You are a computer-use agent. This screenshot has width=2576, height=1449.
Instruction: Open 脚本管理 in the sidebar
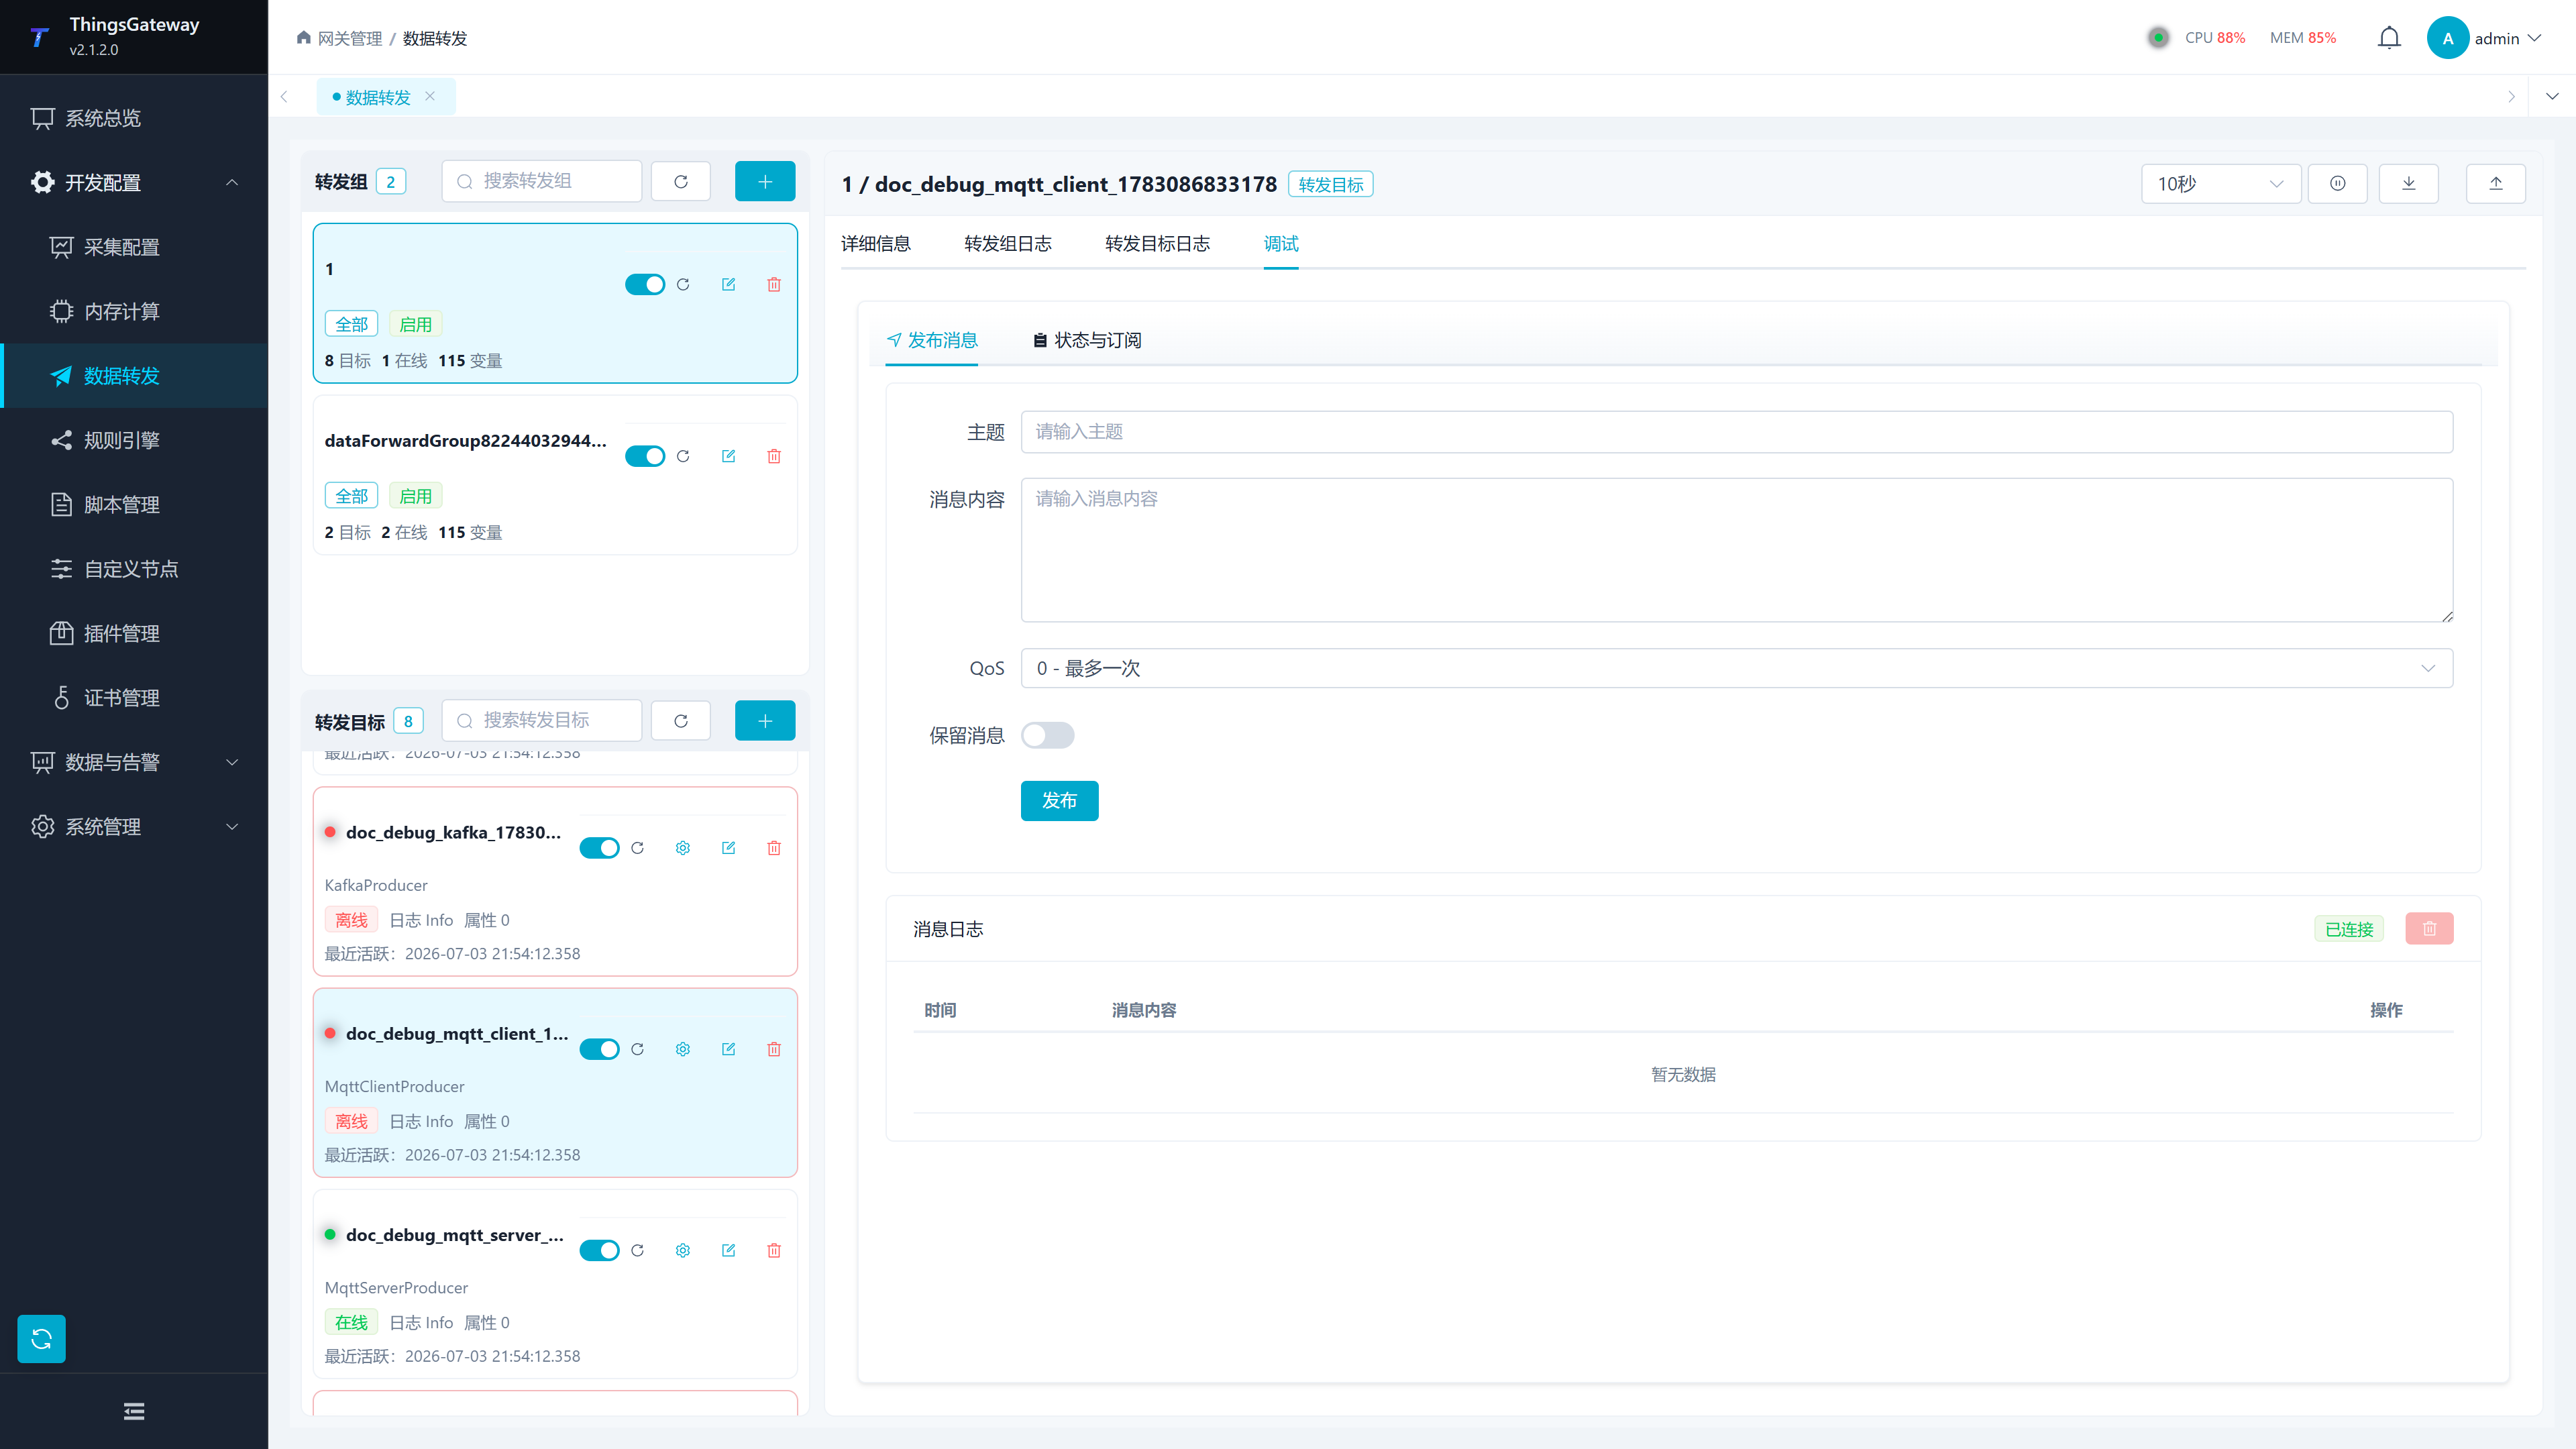click(134, 504)
